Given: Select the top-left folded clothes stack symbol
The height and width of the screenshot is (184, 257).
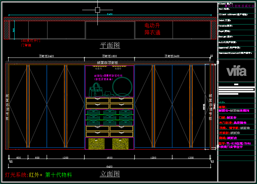Looking at the screenshot, I should coord(93,112).
